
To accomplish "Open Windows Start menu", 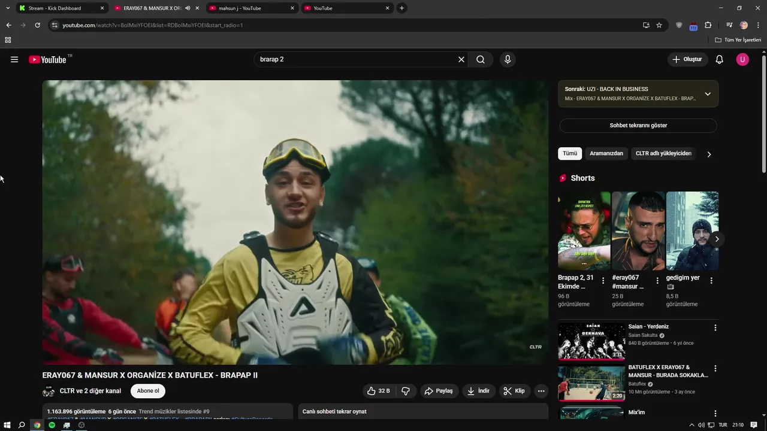I will (7, 425).
